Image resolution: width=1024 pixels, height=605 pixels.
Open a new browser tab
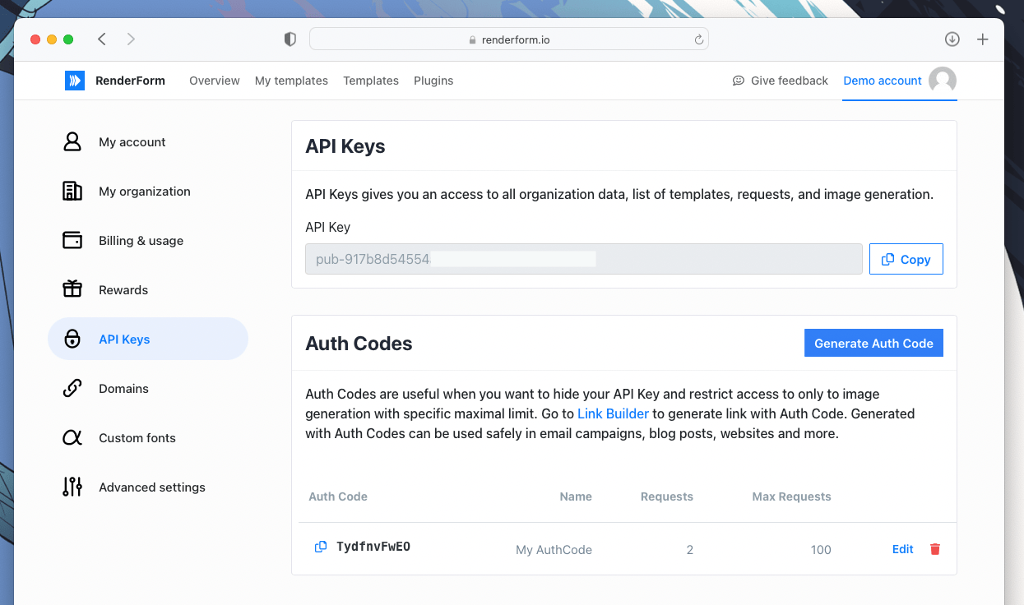[982, 39]
